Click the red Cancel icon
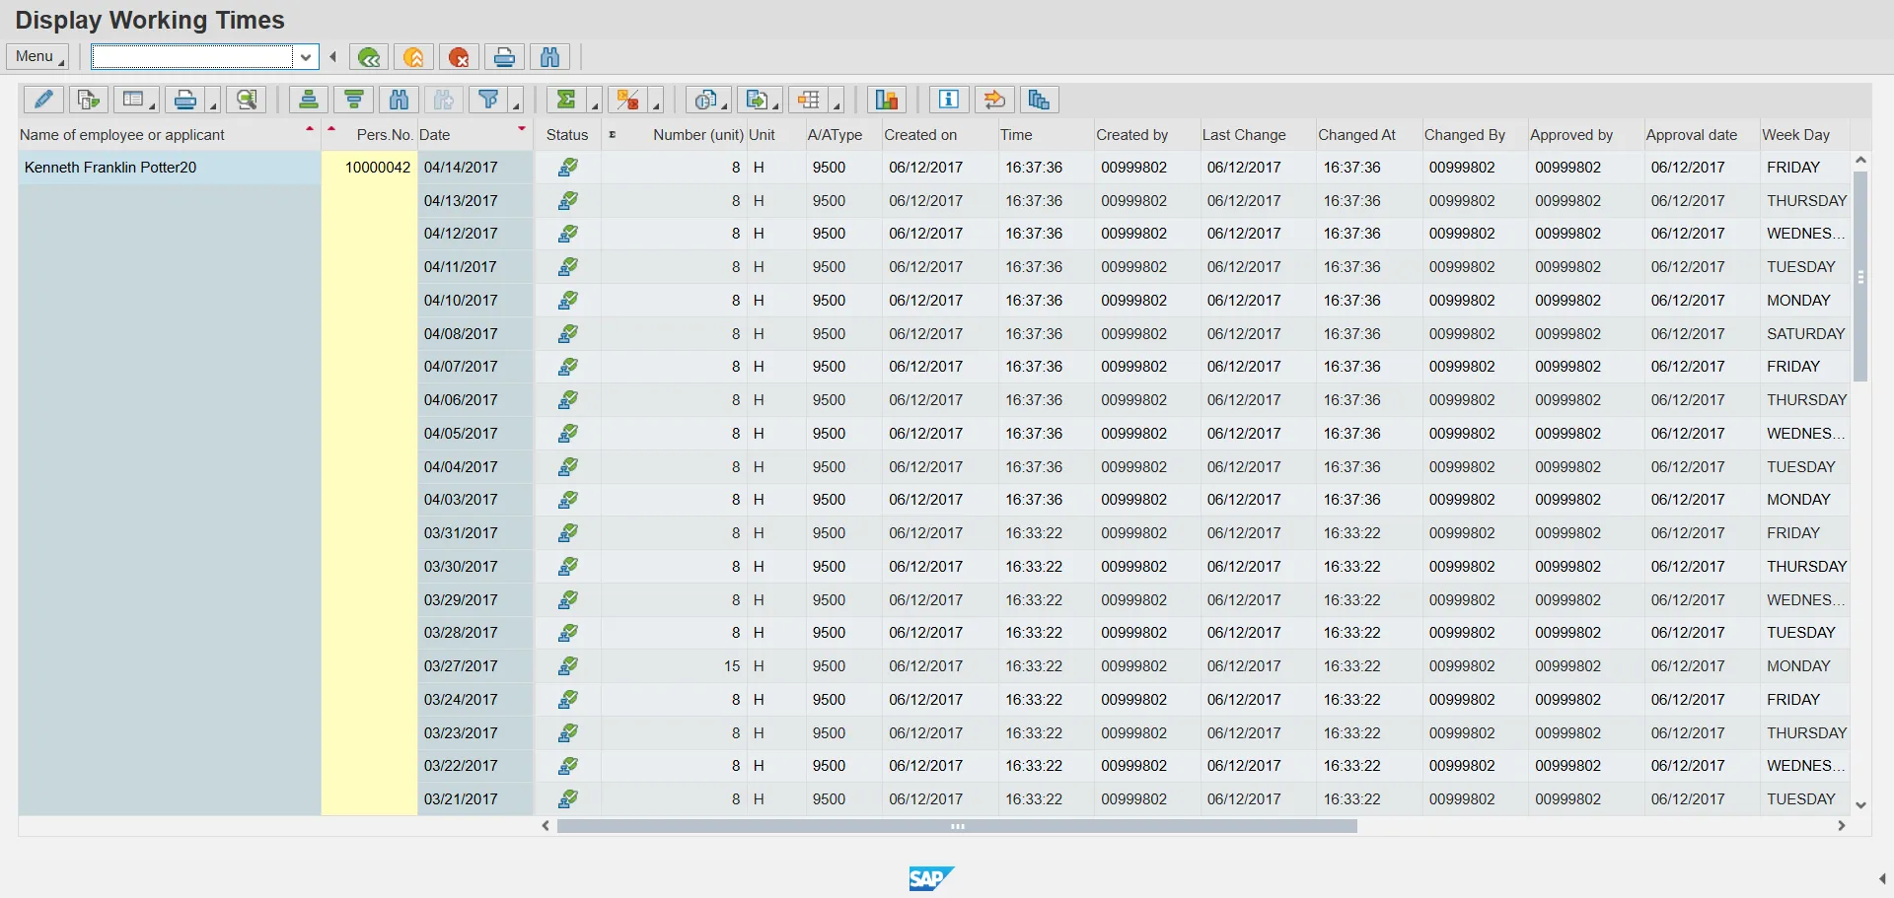The width and height of the screenshot is (1894, 898). [459, 57]
